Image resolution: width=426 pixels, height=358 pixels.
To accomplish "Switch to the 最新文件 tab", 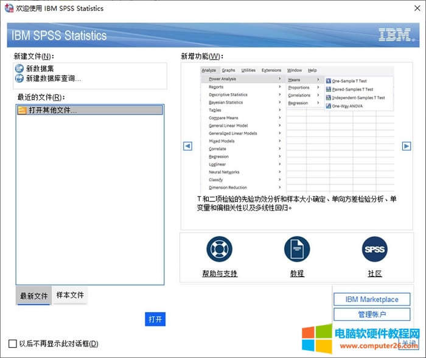I will [33, 296].
